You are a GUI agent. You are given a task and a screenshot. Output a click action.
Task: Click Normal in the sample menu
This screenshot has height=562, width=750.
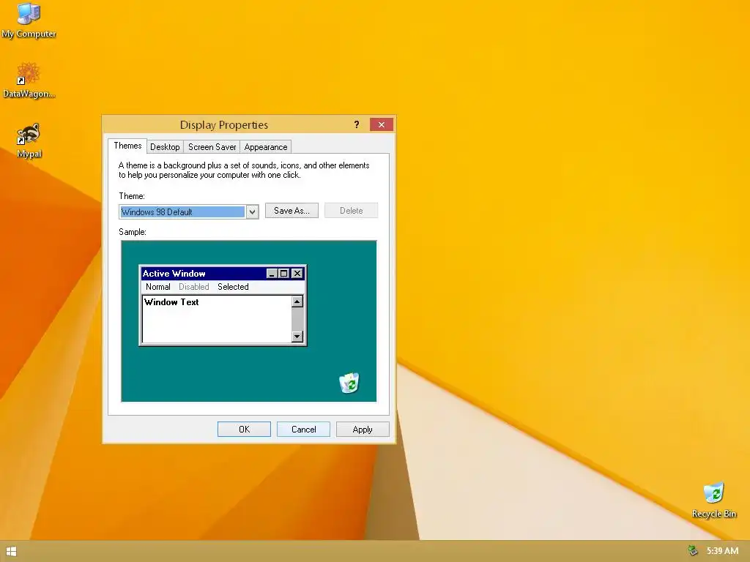(158, 287)
